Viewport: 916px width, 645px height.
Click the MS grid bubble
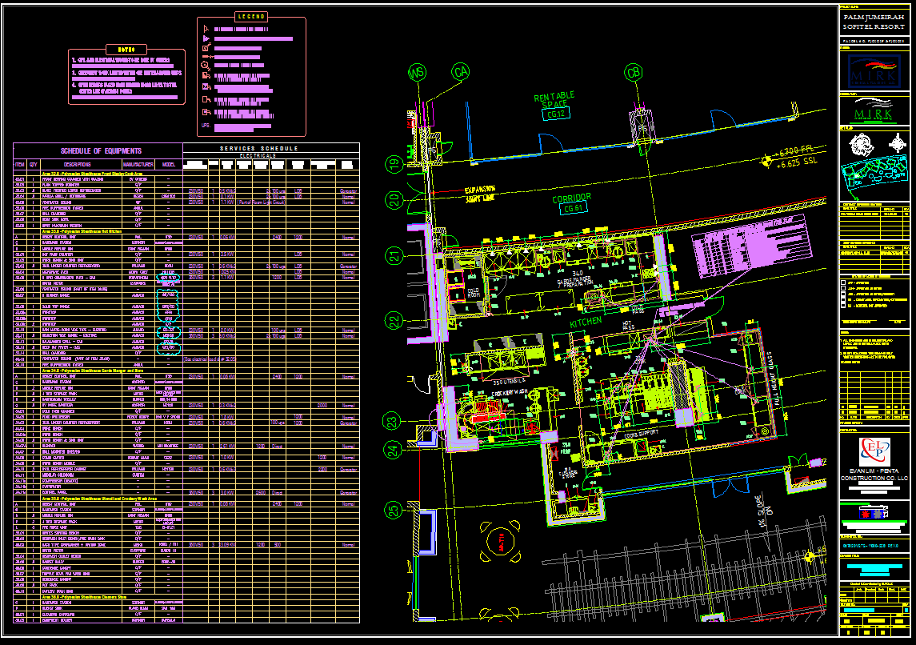(417, 73)
